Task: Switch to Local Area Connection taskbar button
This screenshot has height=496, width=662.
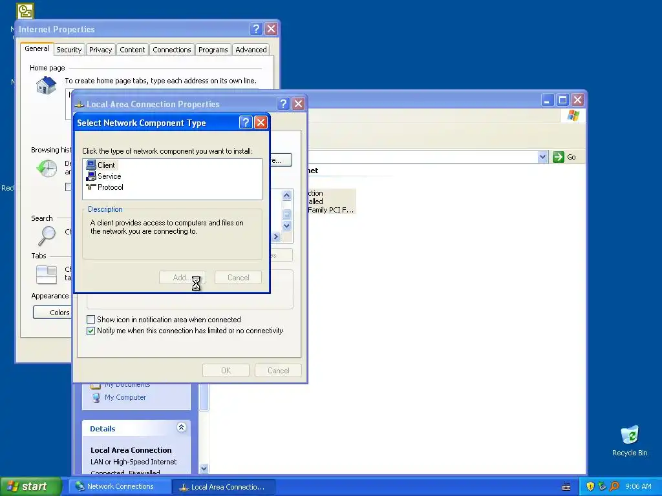Action: coord(224,487)
